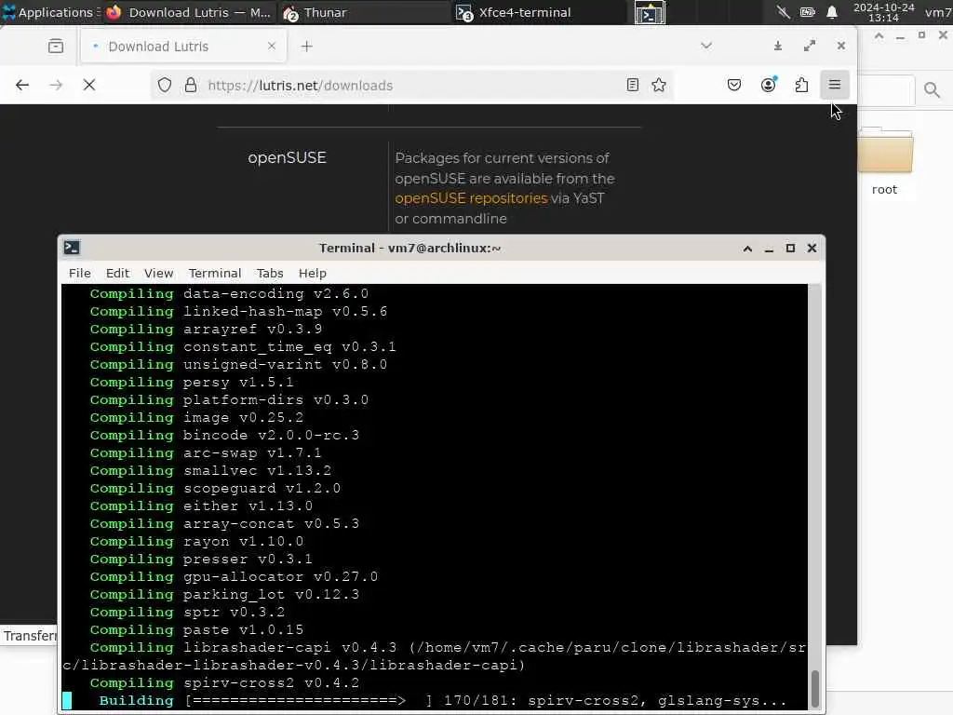Go forward in Firefox history
Viewport: 953px width, 715px height.
[56, 85]
